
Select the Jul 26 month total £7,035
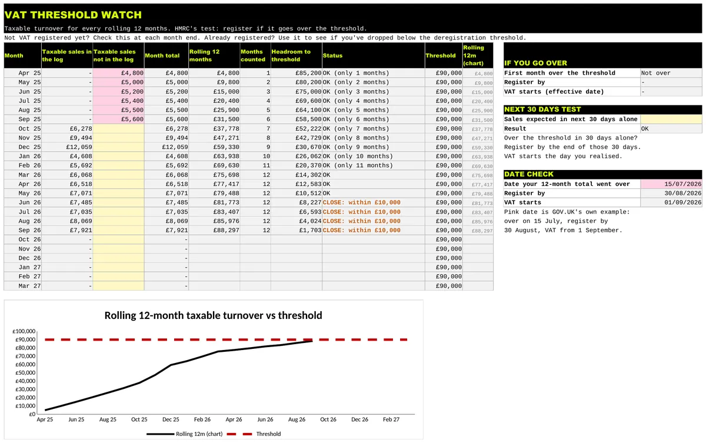pos(166,212)
